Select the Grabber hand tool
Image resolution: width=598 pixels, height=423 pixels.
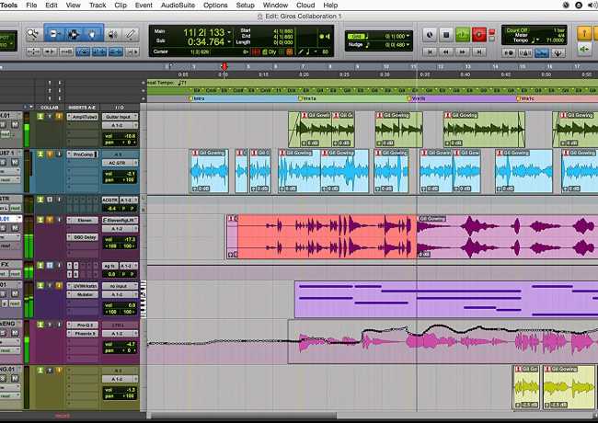point(93,34)
